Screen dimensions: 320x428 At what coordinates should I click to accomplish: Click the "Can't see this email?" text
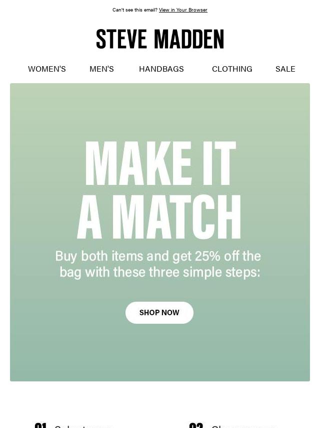pos(135,10)
